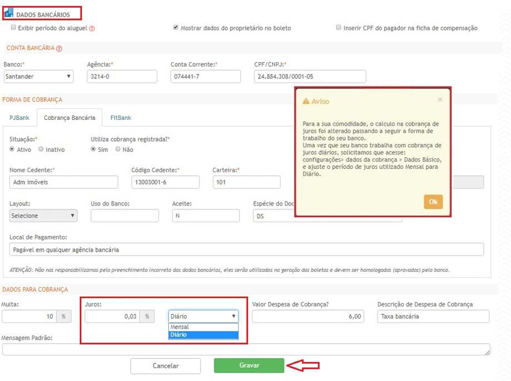Click the warning triangle icon in Aviso
Viewport: 511px width, 381px height.
(x=305, y=102)
